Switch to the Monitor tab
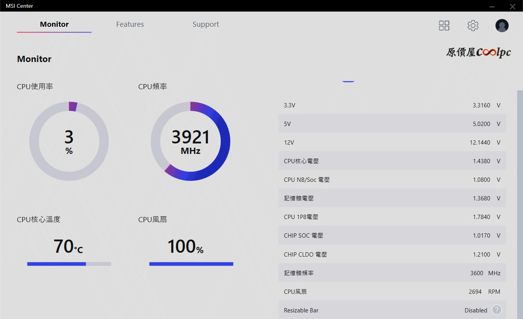This screenshot has height=319, width=523. pyautogui.click(x=54, y=24)
